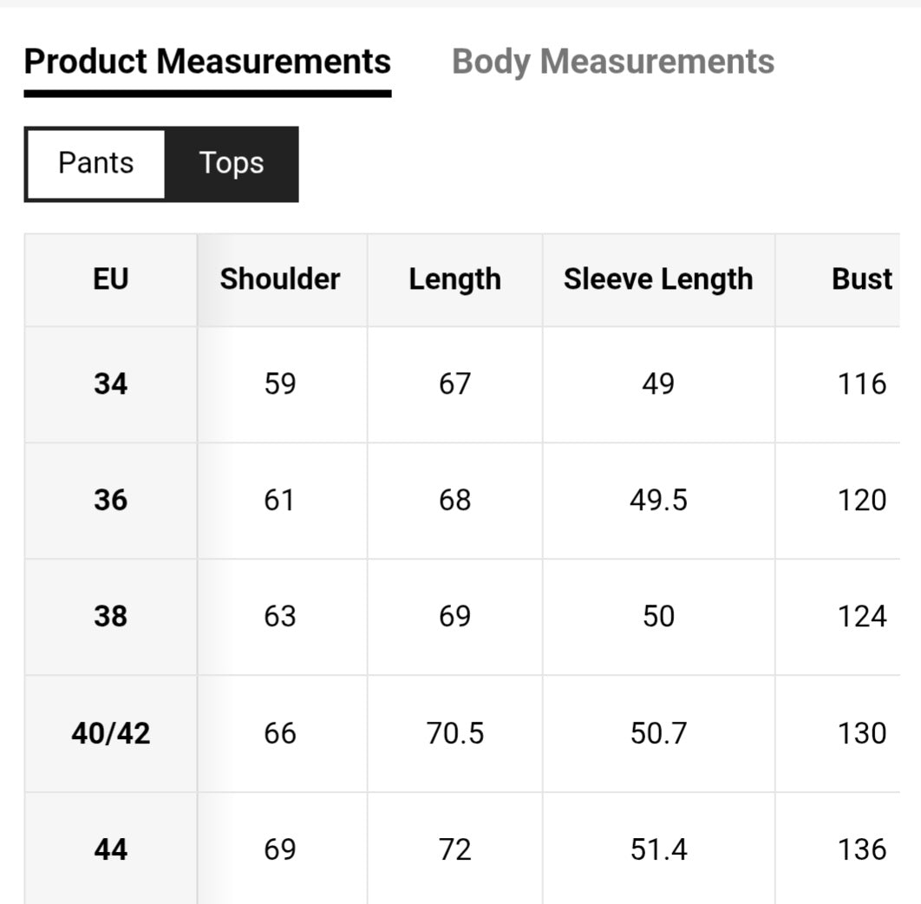Click the Sleeve Length column header

(658, 279)
